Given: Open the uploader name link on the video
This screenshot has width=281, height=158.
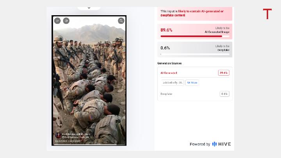Looking at the screenshot, I should tap(69, 134).
